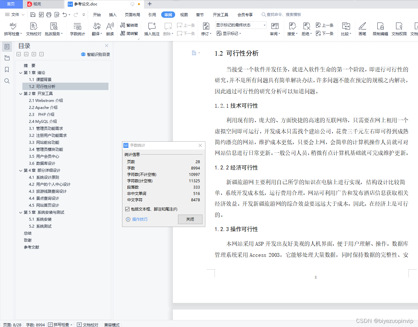This screenshot has width=418, height=327.
Task: Select 参考文献 in the outline
Action: pyautogui.click(x=31, y=247)
